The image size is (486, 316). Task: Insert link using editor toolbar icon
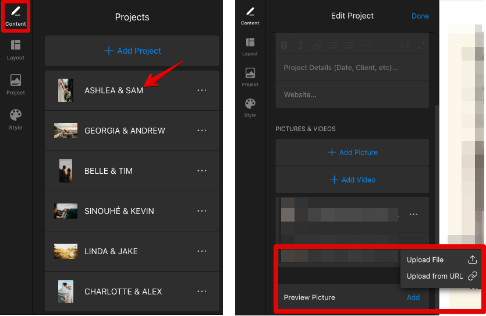tap(317, 45)
